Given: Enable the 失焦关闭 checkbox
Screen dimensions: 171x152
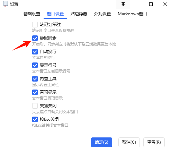Looking at the screenshot, I should pyautogui.click(x=35, y=106).
